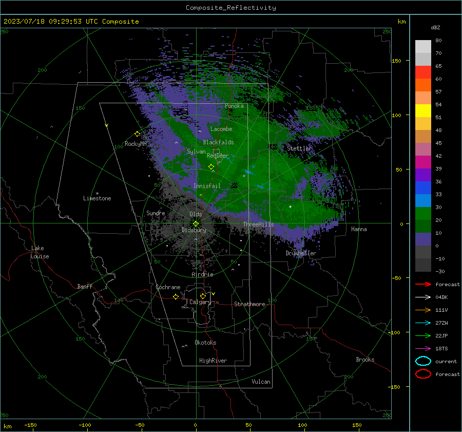Image resolution: width=462 pixels, height=432 pixels.
Task: Click the dBZ legend heading
Action: pyautogui.click(x=435, y=27)
